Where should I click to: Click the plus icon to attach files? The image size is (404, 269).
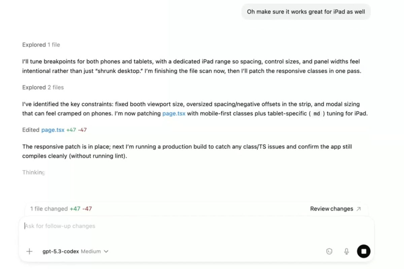(29, 251)
